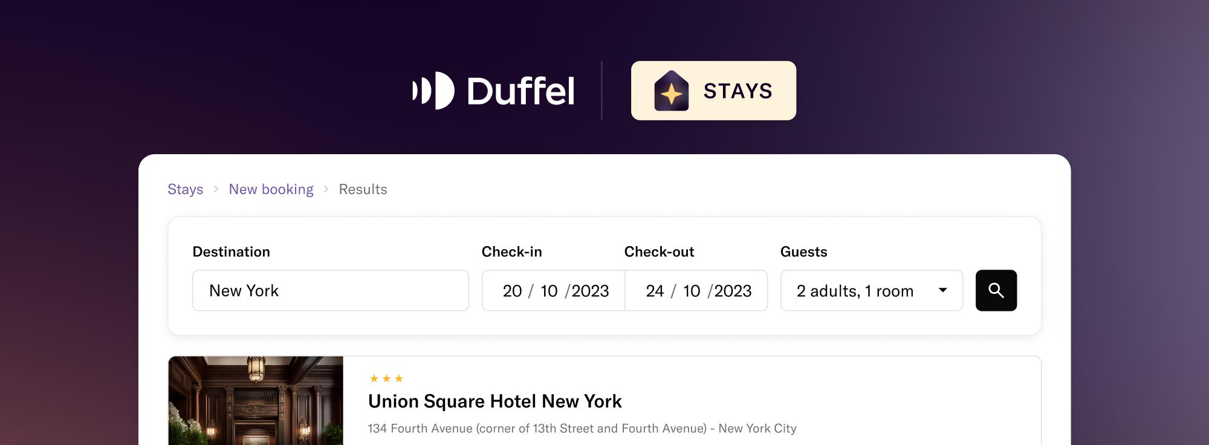
Task: Click the search magnifier icon button
Action: (996, 291)
